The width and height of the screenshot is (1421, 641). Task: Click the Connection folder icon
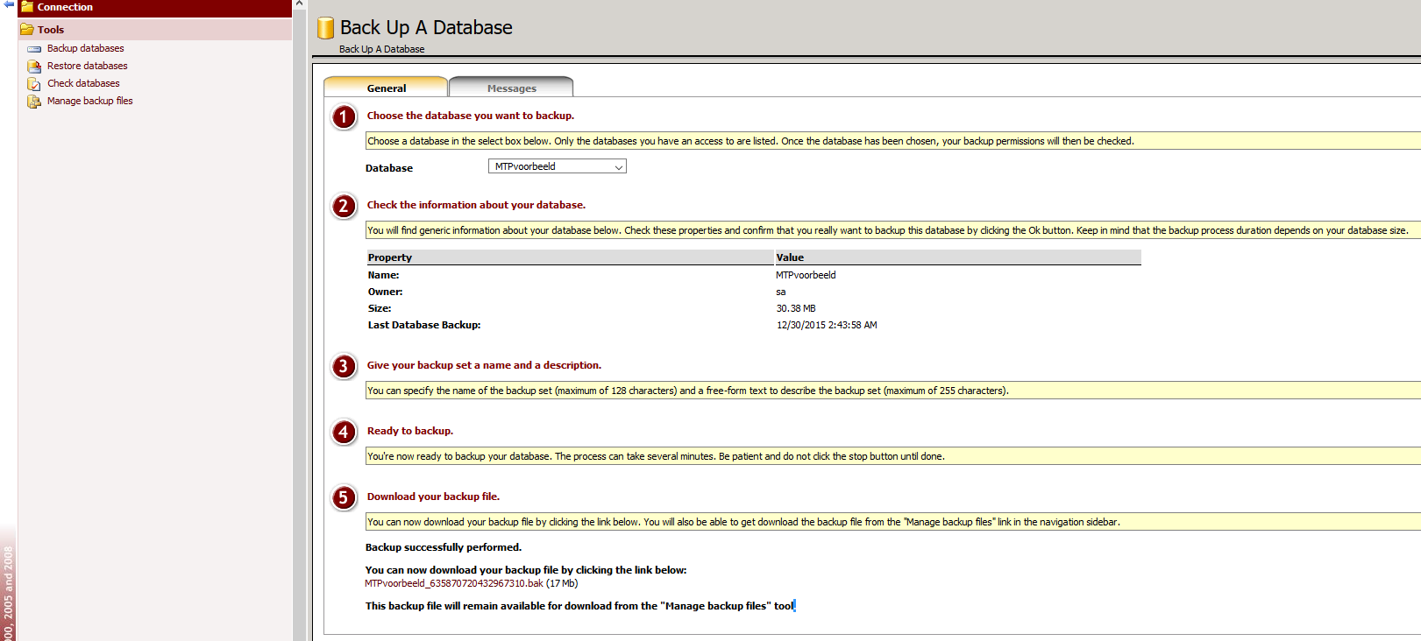[x=27, y=7]
